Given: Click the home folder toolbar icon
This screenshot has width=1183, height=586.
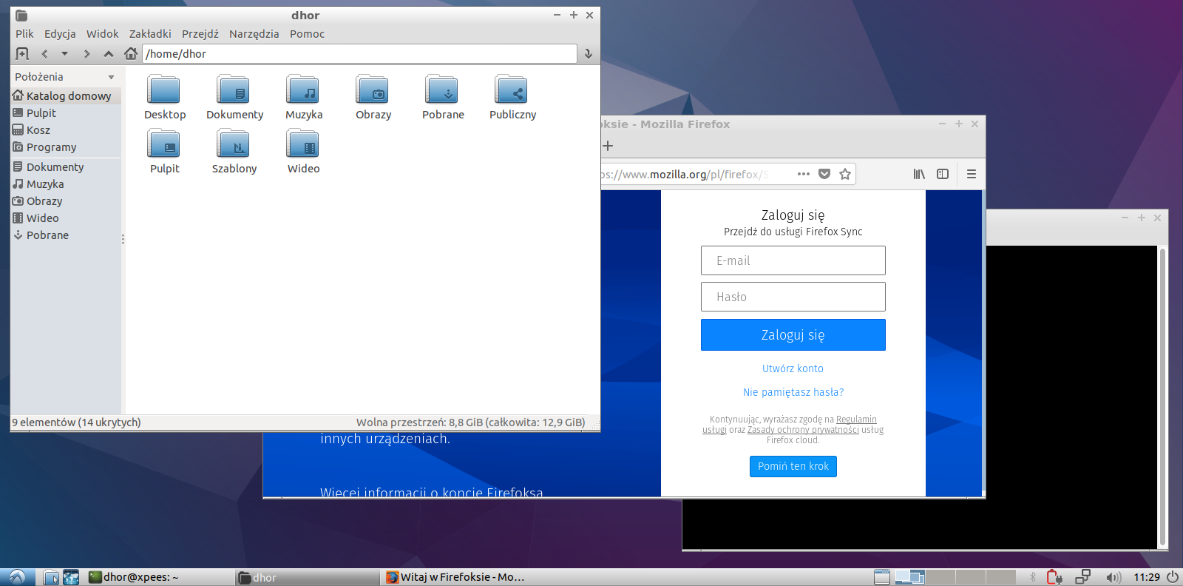Looking at the screenshot, I should pyautogui.click(x=131, y=53).
